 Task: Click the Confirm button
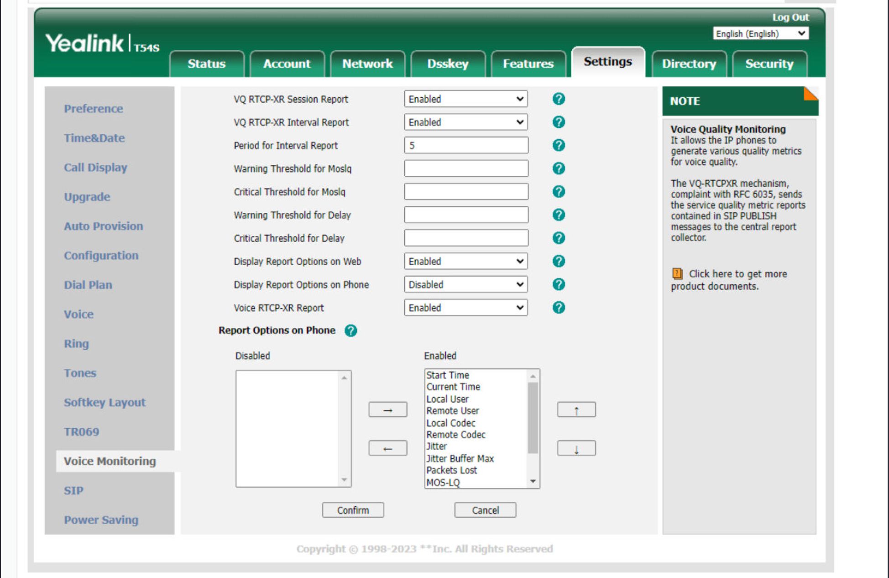pyautogui.click(x=353, y=510)
